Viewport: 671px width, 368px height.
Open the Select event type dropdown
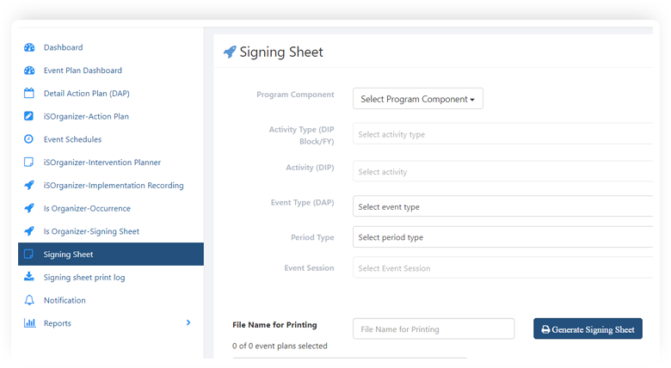click(x=502, y=206)
